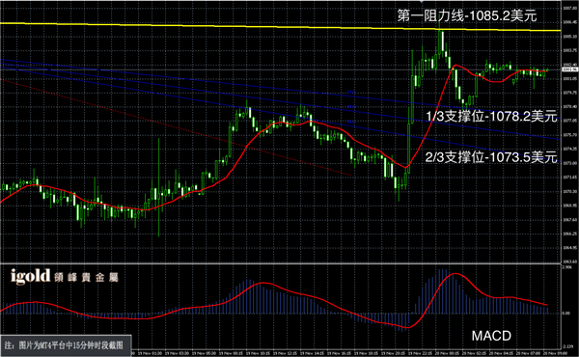Viewport: 579px width, 357px height.
Task: Click the 2/3支撑位-1073.5美元 support label
Action: [x=491, y=157]
